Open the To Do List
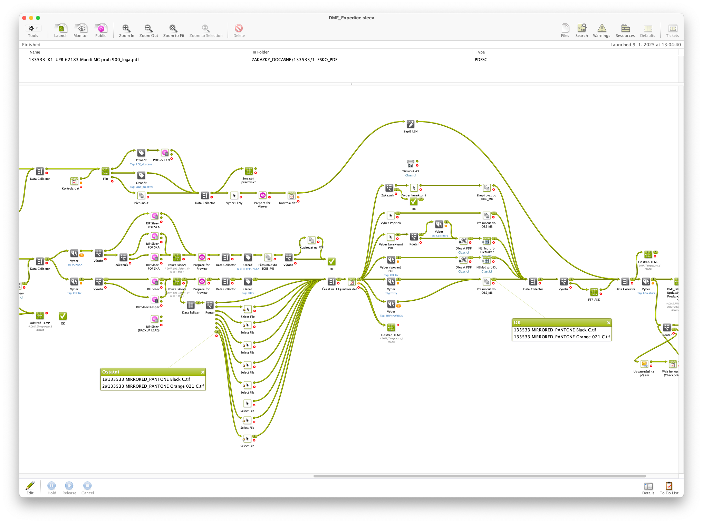The height and width of the screenshot is (523, 703). pyautogui.click(x=669, y=486)
